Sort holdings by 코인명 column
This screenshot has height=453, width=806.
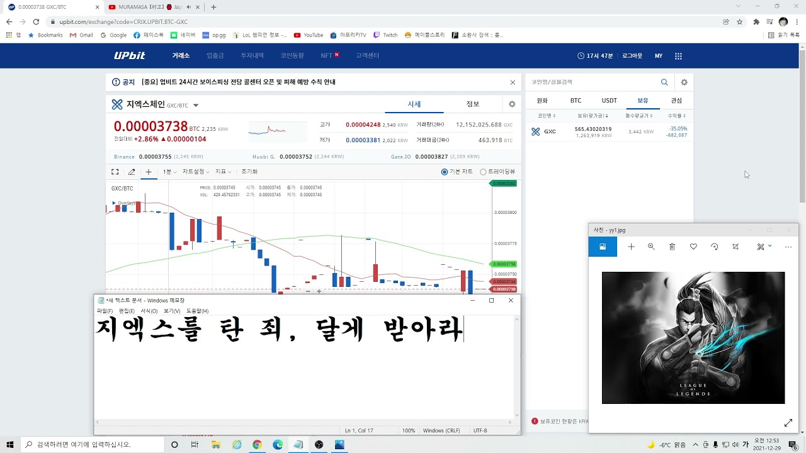[546, 116]
